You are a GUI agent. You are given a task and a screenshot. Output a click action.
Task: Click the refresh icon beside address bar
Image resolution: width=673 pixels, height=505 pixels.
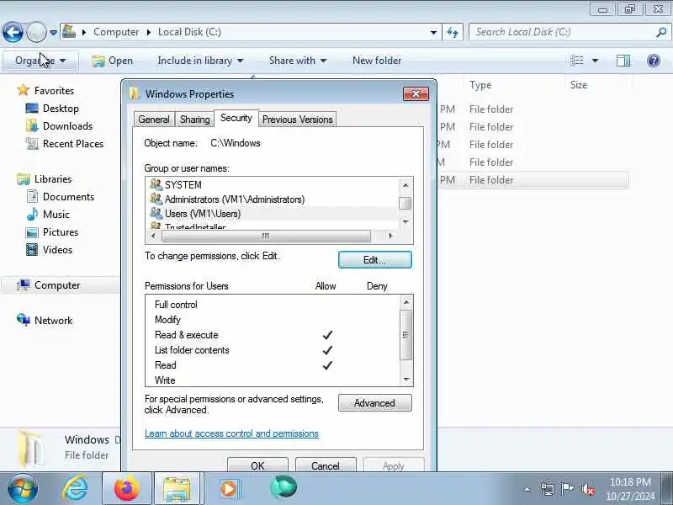(453, 32)
